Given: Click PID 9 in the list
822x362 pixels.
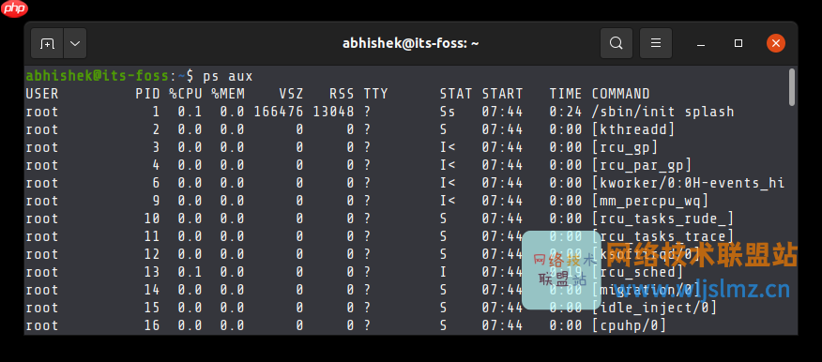Looking at the screenshot, I should click(x=156, y=201).
